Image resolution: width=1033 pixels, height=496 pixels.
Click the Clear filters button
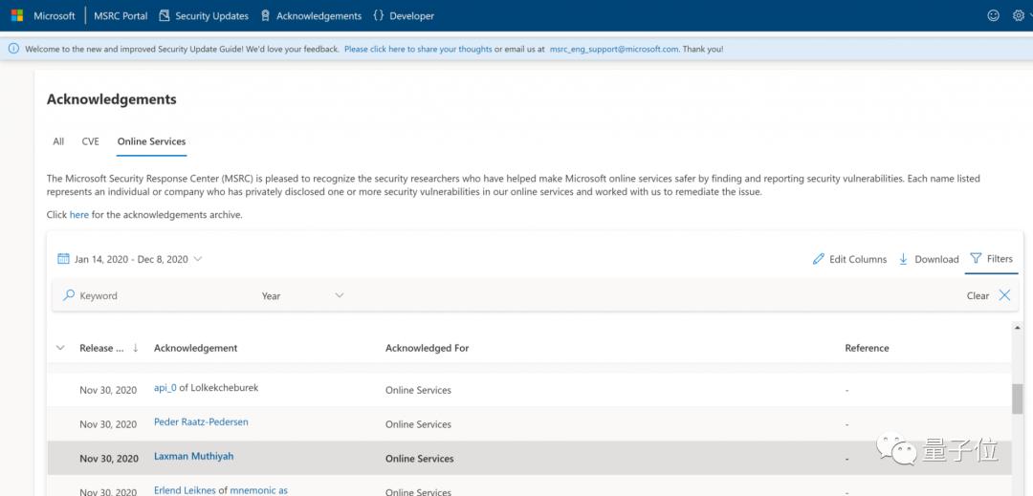click(978, 295)
